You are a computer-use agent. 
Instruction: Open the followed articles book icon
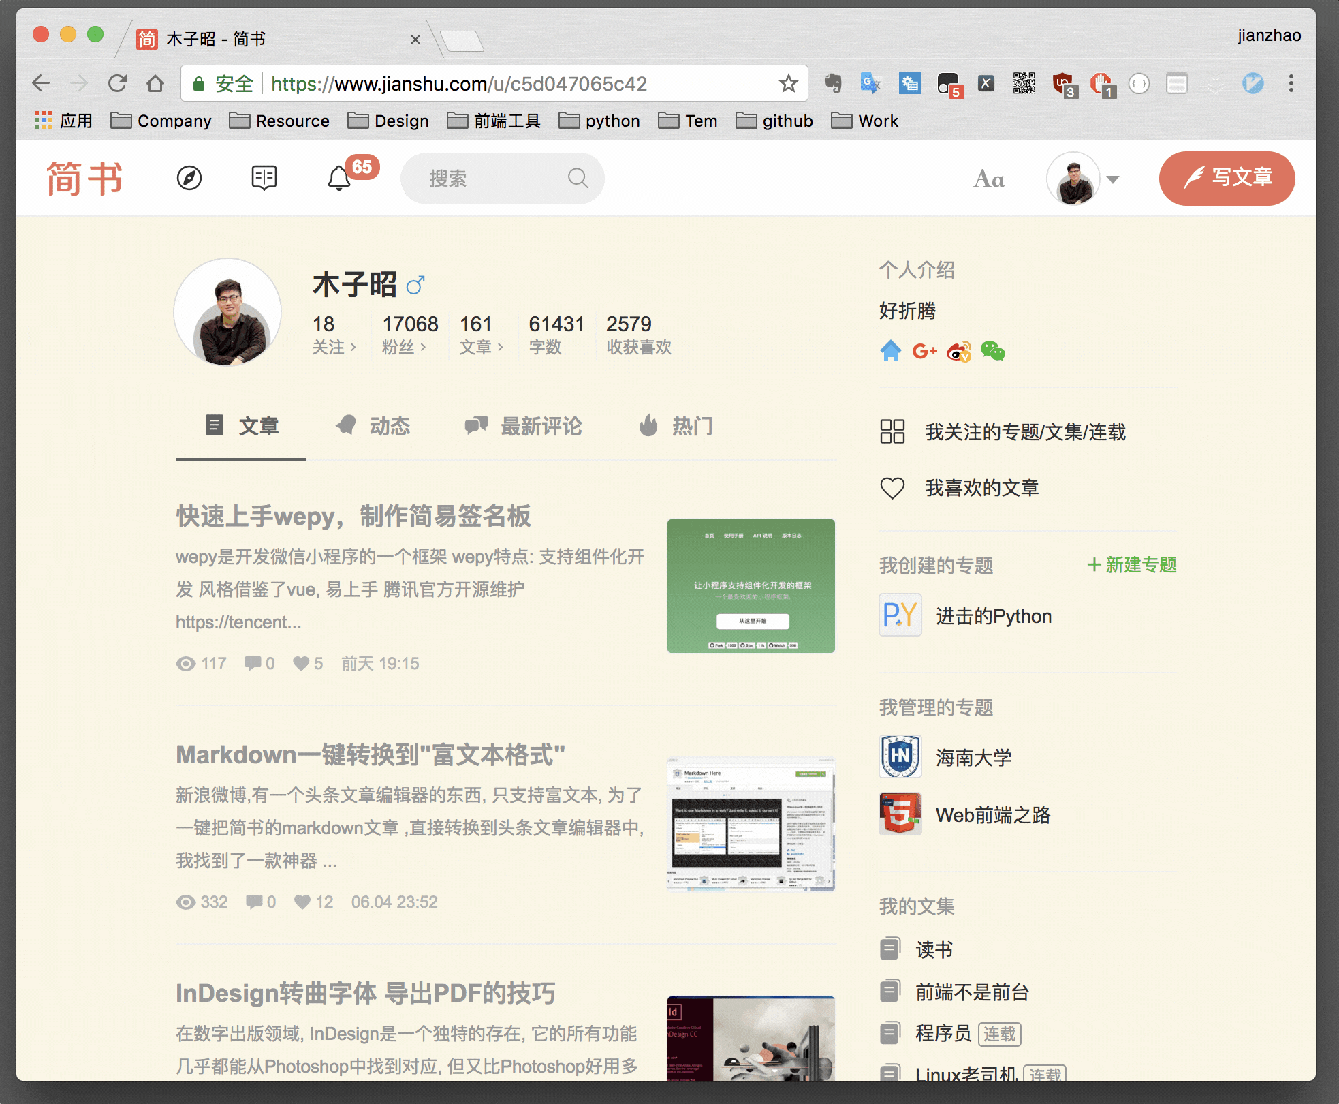point(264,179)
